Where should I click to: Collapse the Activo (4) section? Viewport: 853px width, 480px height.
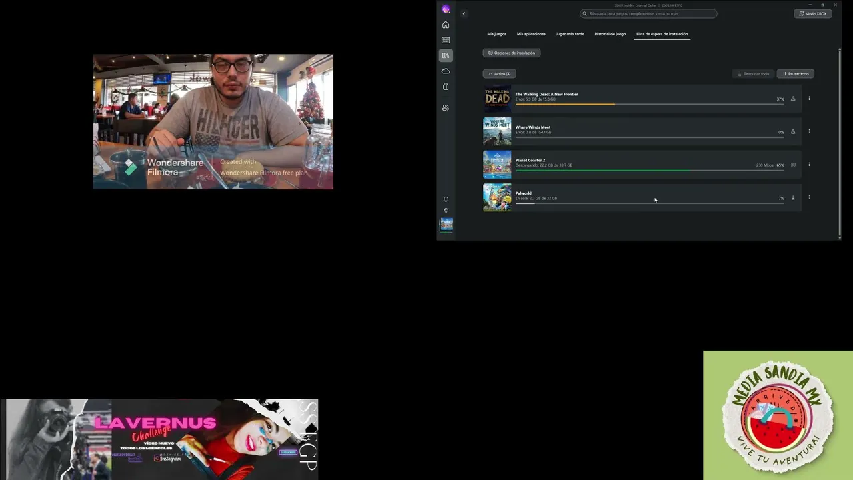(x=500, y=74)
